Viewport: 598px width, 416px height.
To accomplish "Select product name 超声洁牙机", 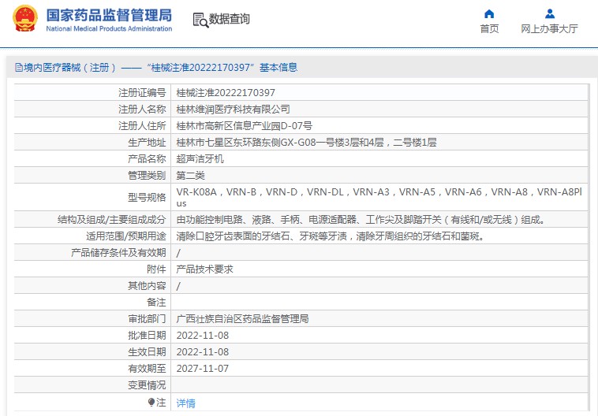I will 200,159.
